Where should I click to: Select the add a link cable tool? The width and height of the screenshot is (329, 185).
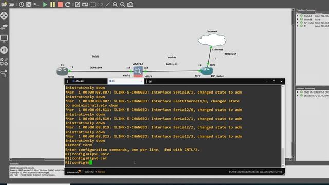(x=4, y=73)
